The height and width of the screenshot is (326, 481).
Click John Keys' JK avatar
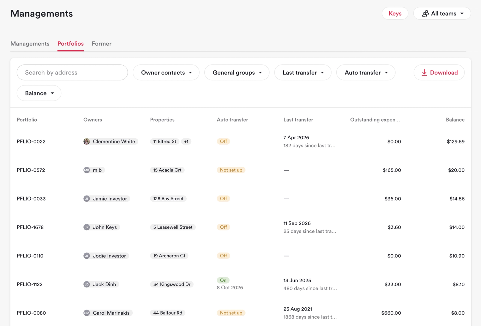(x=87, y=227)
